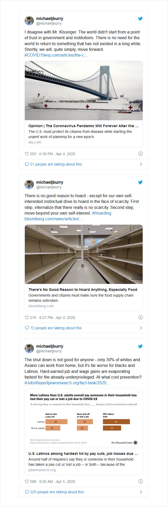
Task: Like the hoarding tweet with 216 likes
Action: coord(27,317)
